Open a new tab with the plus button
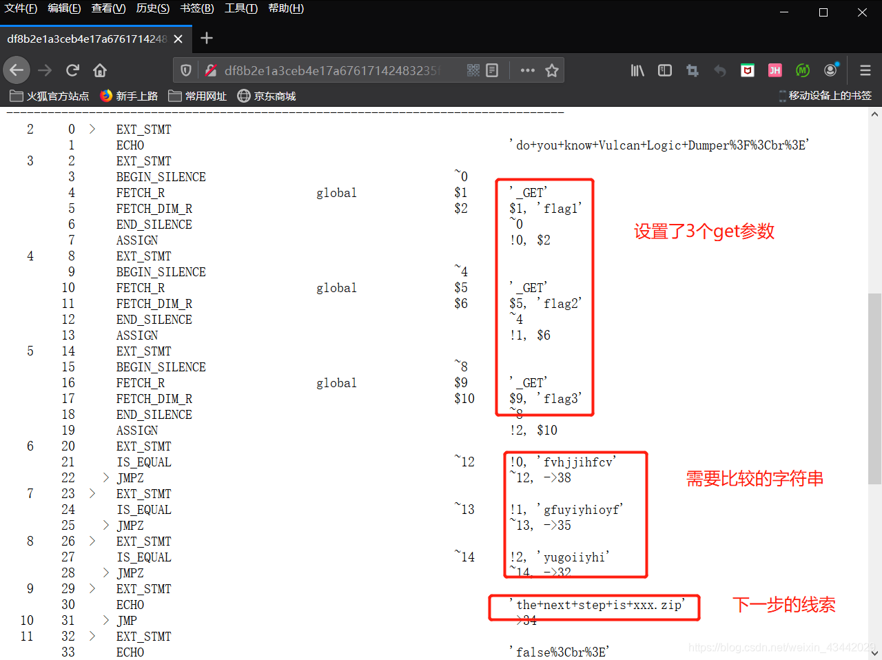This screenshot has width=882, height=660. pos(207,39)
